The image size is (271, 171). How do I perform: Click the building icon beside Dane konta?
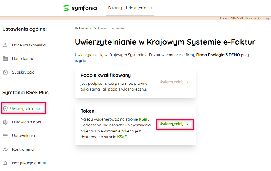(5, 59)
